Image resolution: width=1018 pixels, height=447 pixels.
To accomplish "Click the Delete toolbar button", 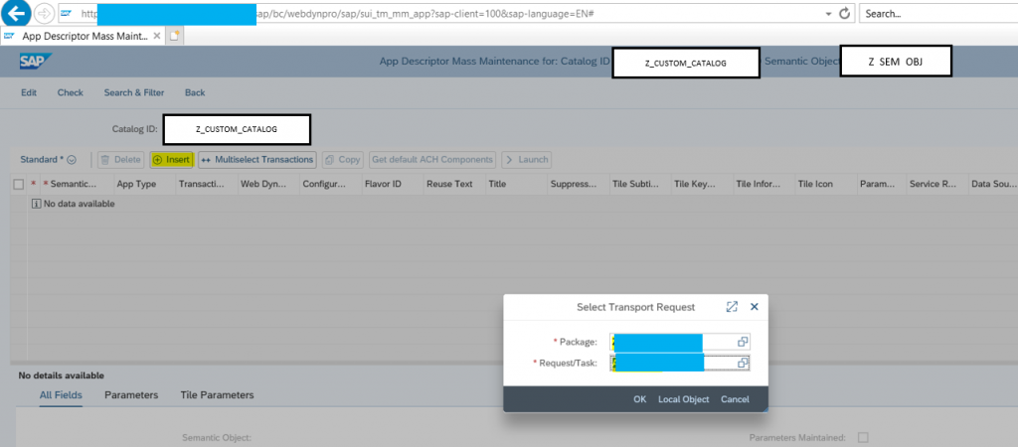I will (120, 160).
